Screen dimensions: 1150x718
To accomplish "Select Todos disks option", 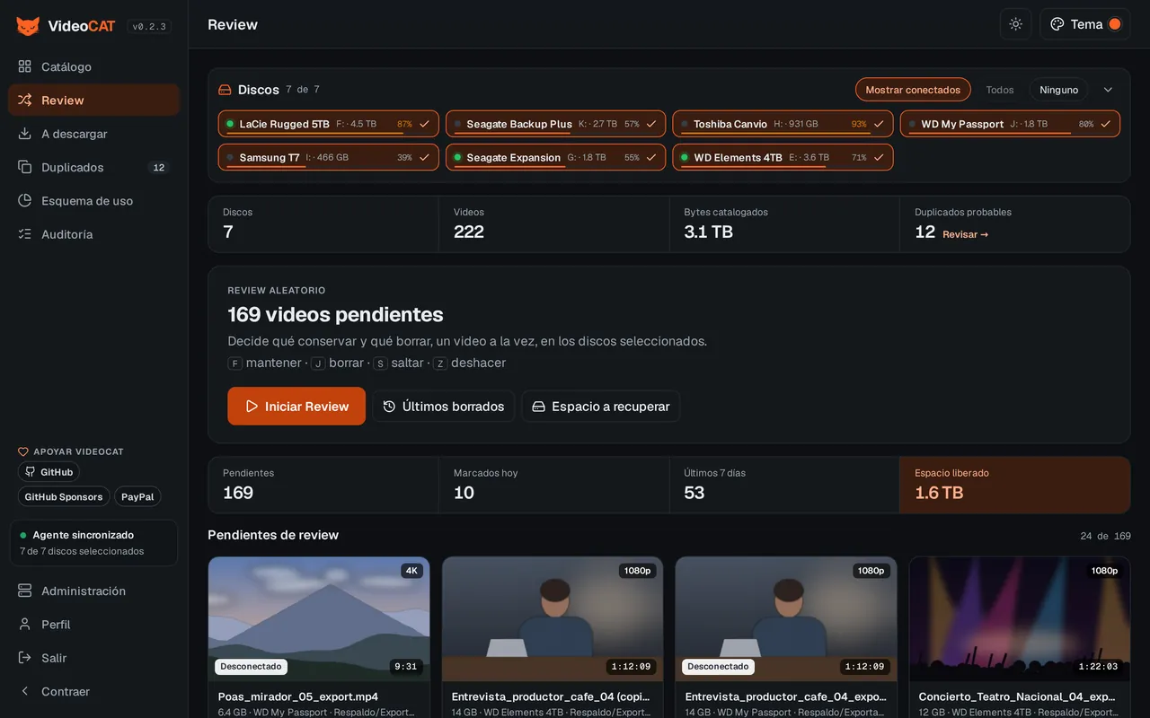I will [x=1000, y=90].
